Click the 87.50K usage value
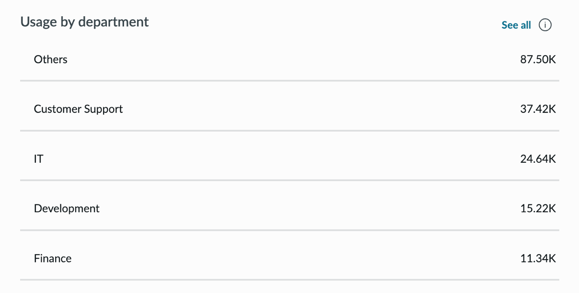 (x=538, y=59)
